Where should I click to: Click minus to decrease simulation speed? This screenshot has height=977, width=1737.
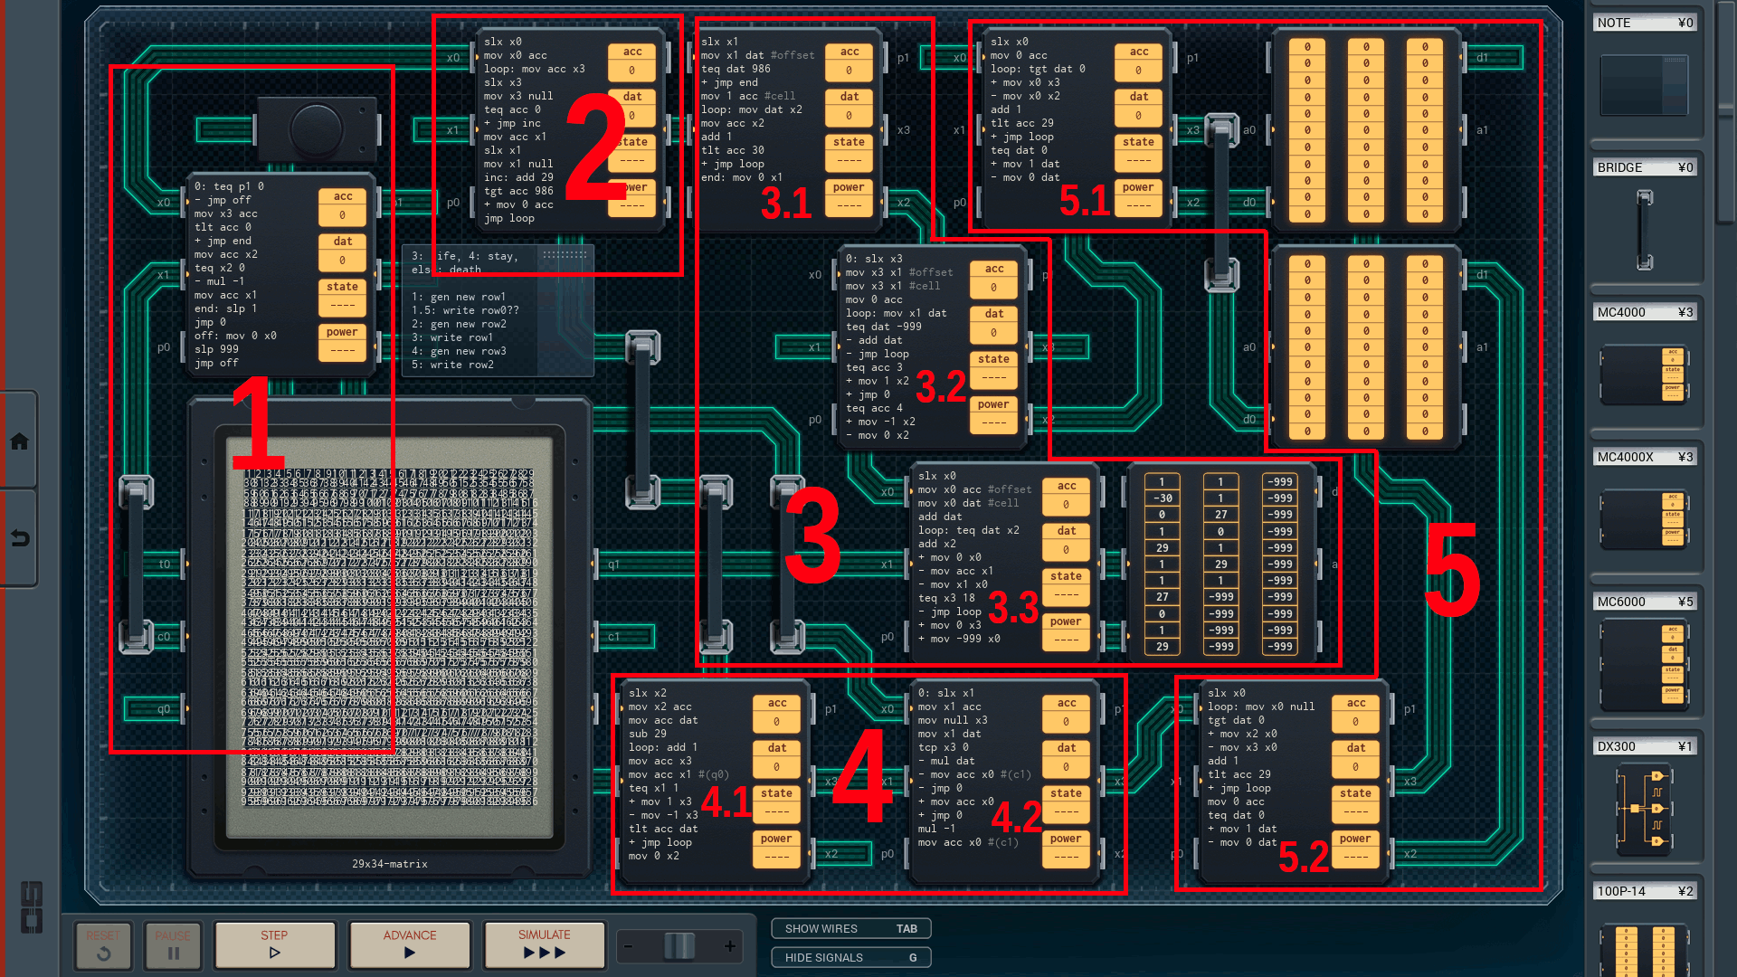click(x=629, y=947)
